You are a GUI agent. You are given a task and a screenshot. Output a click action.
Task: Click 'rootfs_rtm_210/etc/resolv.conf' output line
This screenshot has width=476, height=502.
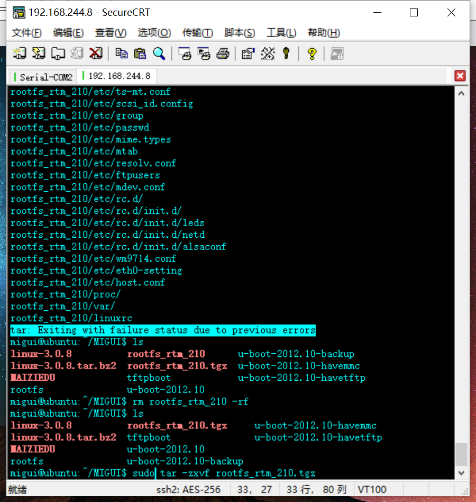point(93,163)
